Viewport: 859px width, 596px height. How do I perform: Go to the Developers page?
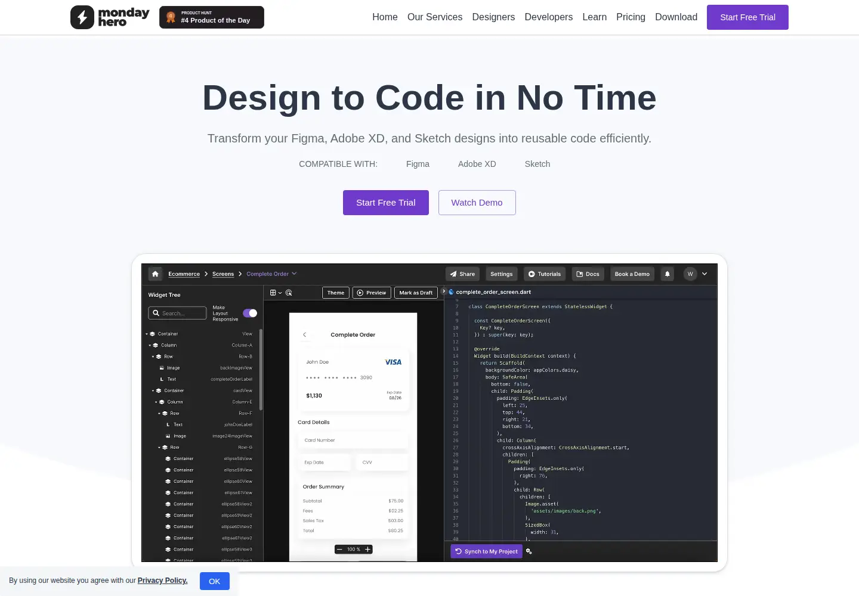pyautogui.click(x=549, y=17)
